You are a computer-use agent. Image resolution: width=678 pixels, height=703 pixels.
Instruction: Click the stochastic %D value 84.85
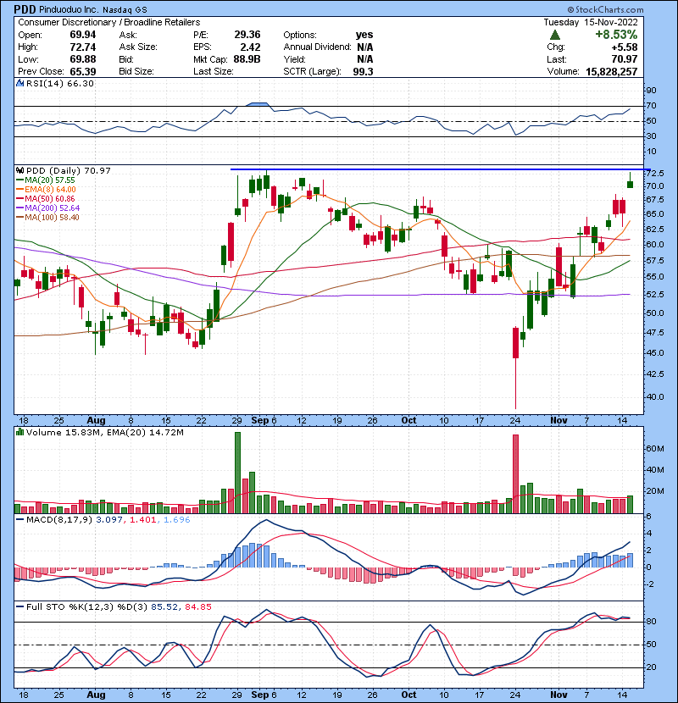[197, 606]
